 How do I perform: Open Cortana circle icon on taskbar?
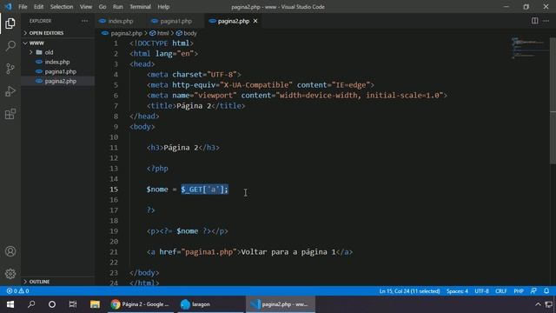coord(52,304)
